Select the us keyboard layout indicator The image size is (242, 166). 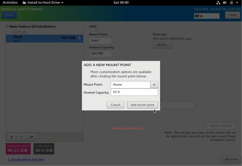(207, 16)
